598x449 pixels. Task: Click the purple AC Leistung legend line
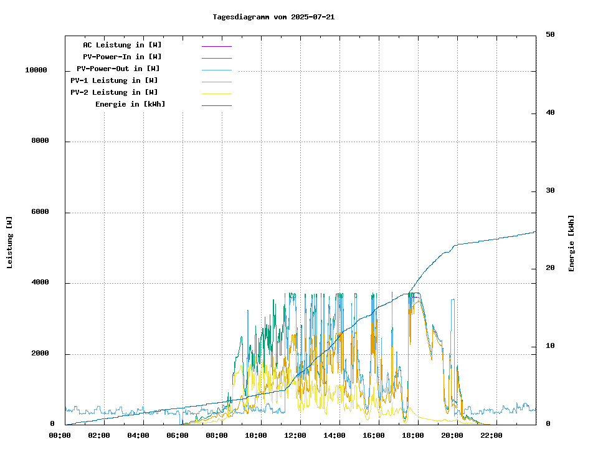[216, 46]
